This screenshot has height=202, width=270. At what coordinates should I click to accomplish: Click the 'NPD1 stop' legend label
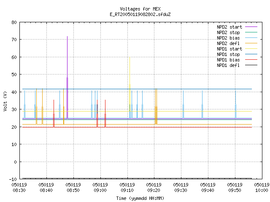228,54
